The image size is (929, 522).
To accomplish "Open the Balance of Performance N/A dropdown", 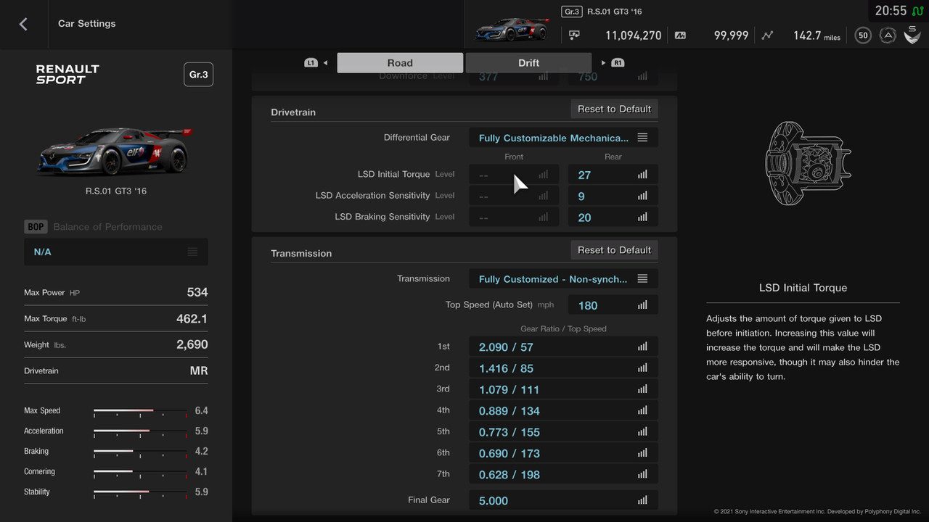I will pos(116,252).
